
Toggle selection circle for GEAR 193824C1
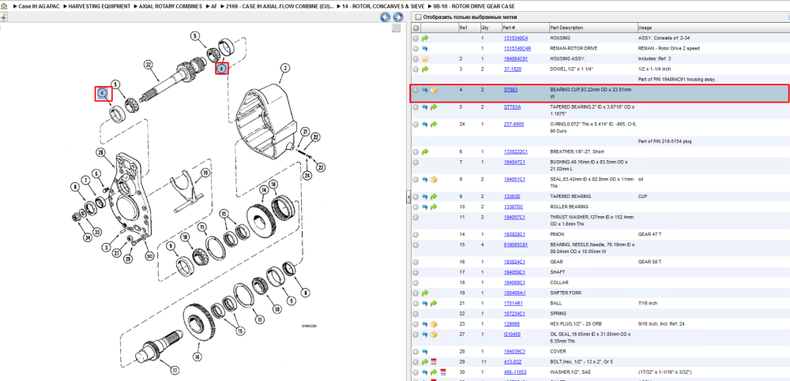coord(416,262)
